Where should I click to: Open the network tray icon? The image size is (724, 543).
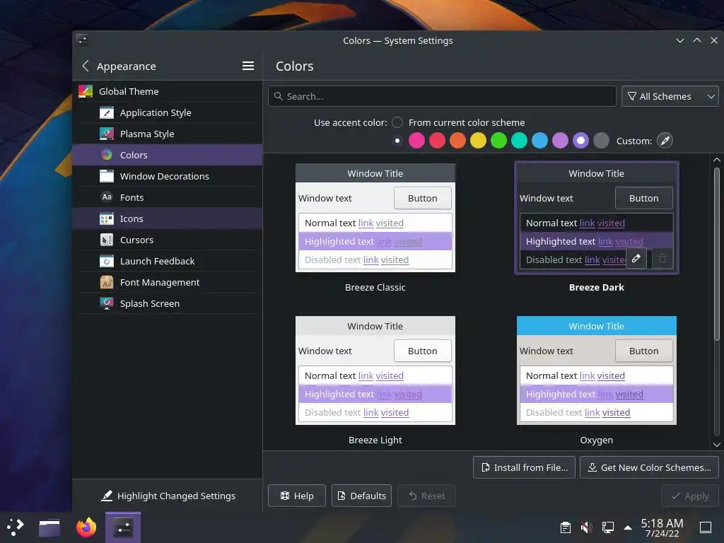607,527
